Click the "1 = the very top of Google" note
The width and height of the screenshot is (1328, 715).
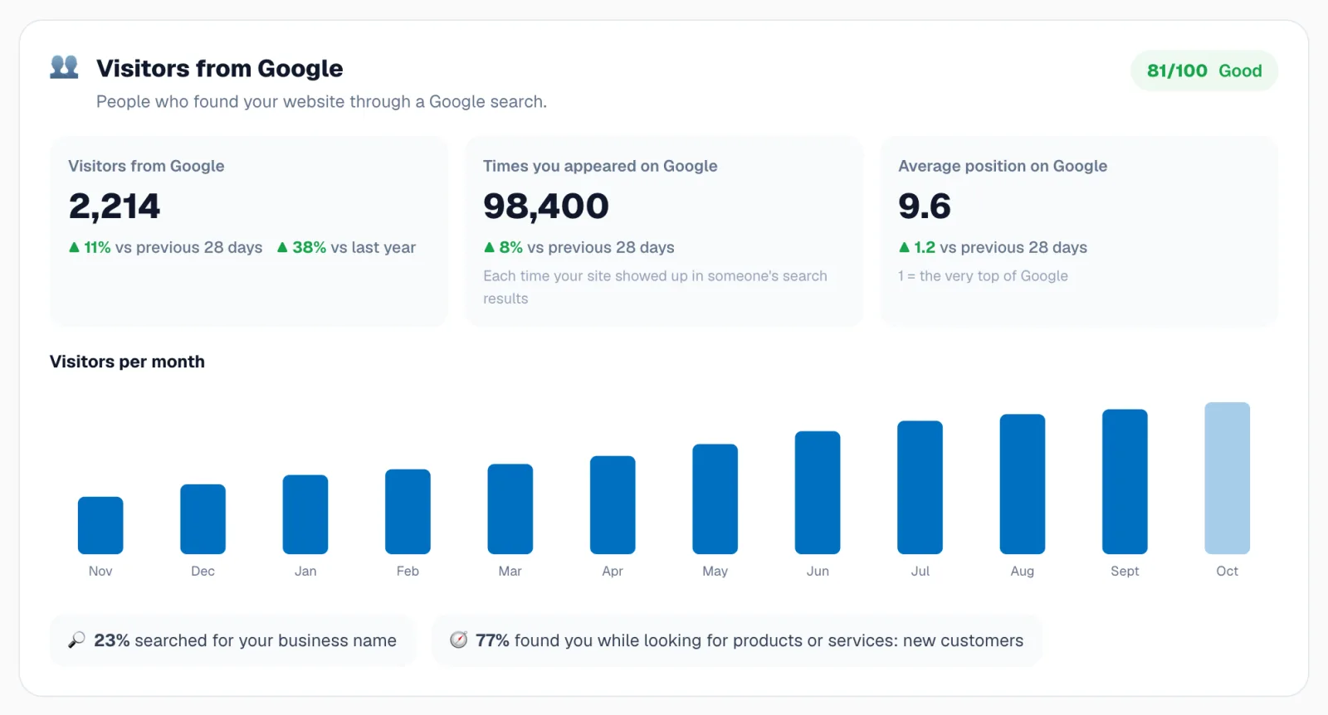click(983, 275)
